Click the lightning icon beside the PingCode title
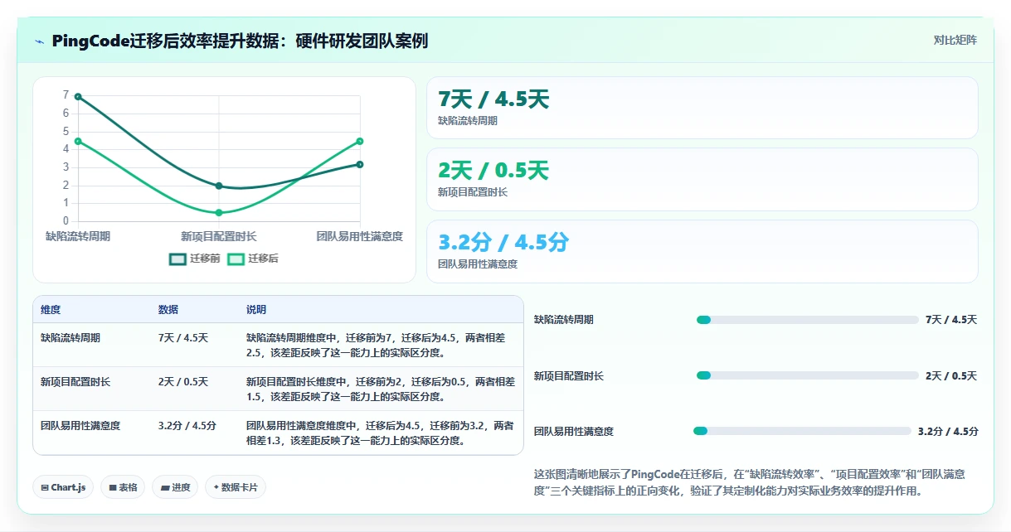 click(40, 41)
